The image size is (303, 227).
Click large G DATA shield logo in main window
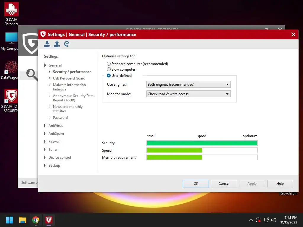pos(30,44)
